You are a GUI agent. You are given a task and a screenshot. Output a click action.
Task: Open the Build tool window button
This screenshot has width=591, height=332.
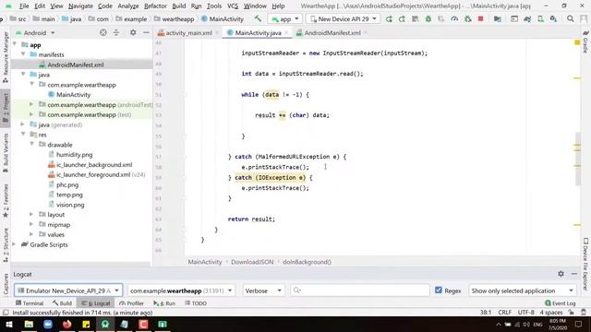(x=62, y=303)
